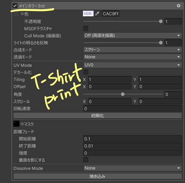Click the Cull Mode (描画面) label

[x=43, y=36]
